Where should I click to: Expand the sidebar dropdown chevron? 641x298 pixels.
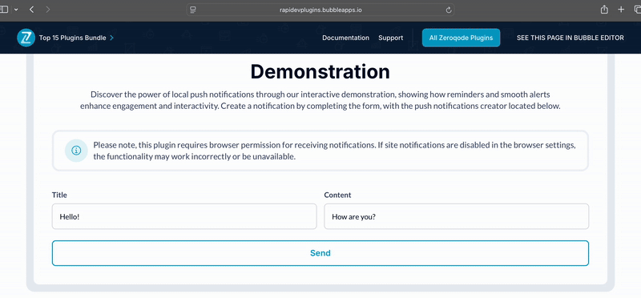coord(16,10)
